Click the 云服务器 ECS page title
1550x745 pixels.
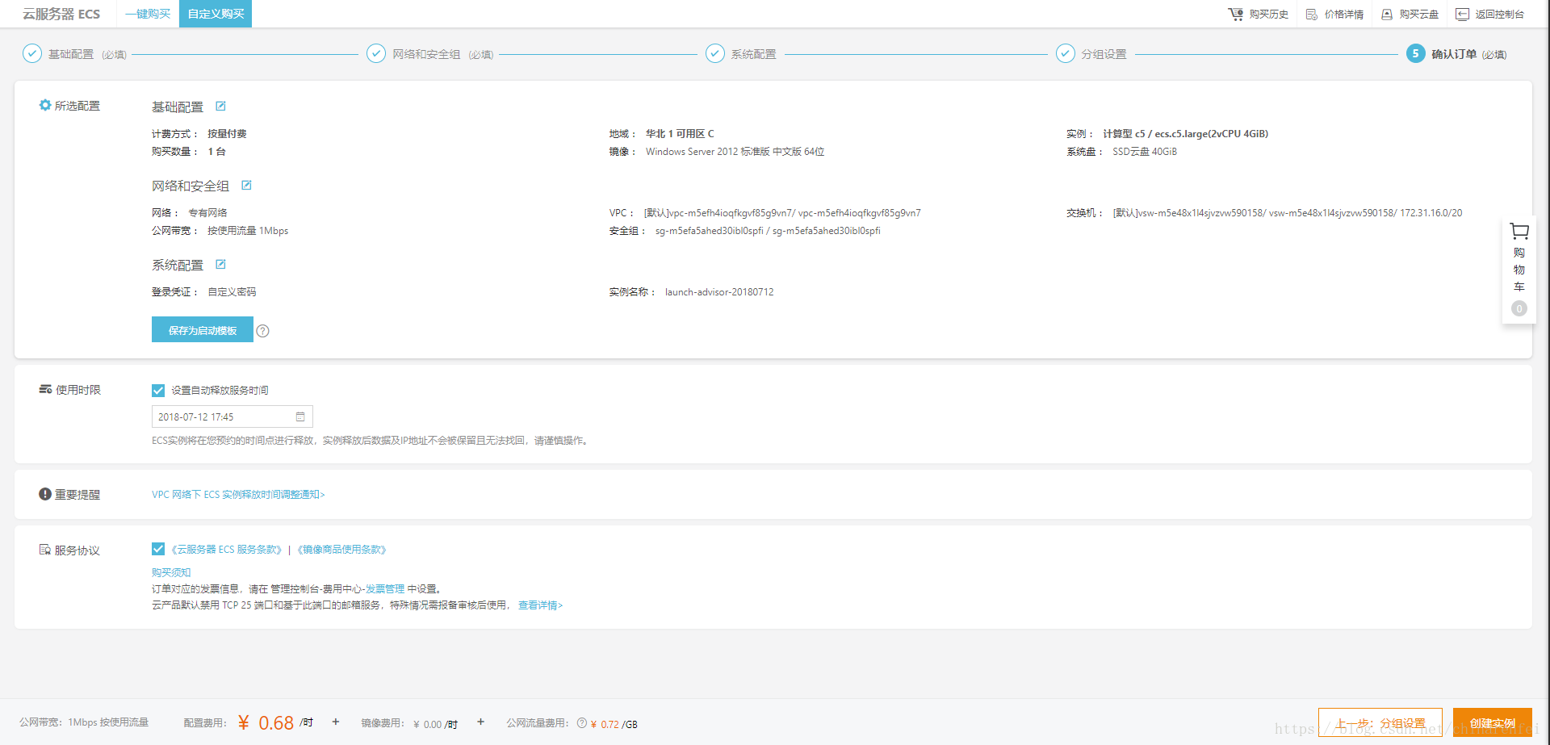point(61,14)
